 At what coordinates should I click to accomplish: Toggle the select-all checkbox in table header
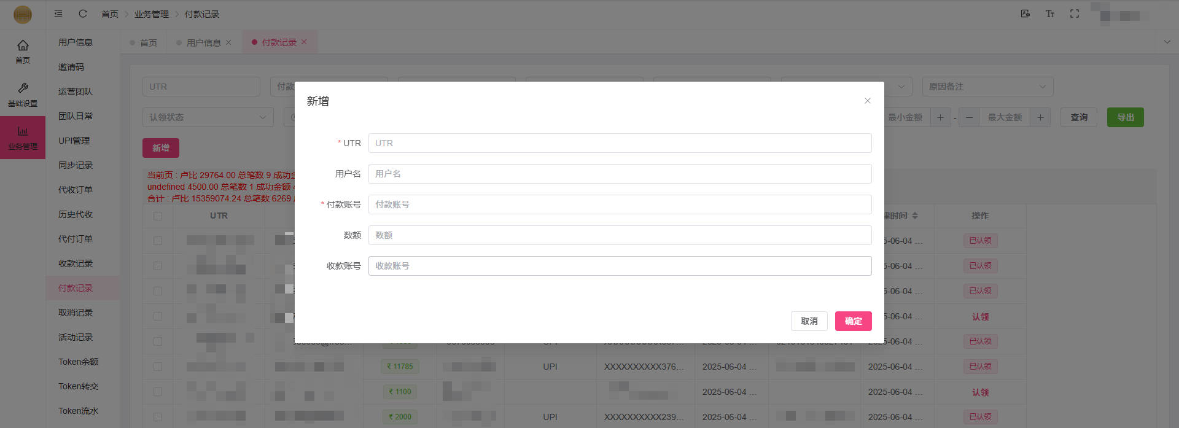[158, 216]
